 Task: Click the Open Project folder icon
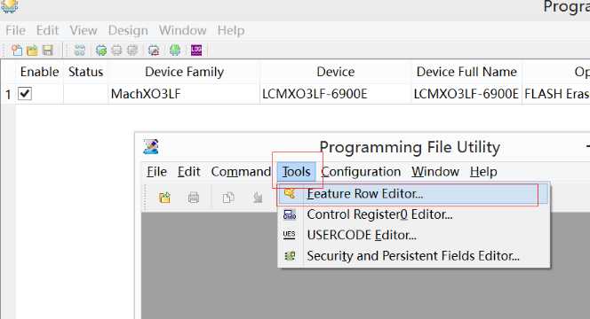coord(32,50)
